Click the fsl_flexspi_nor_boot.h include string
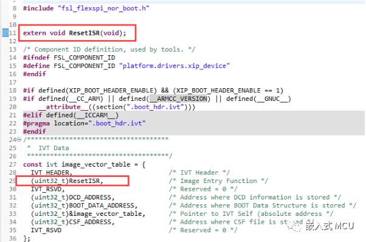Screen dimensions: 366x242 [103, 9]
